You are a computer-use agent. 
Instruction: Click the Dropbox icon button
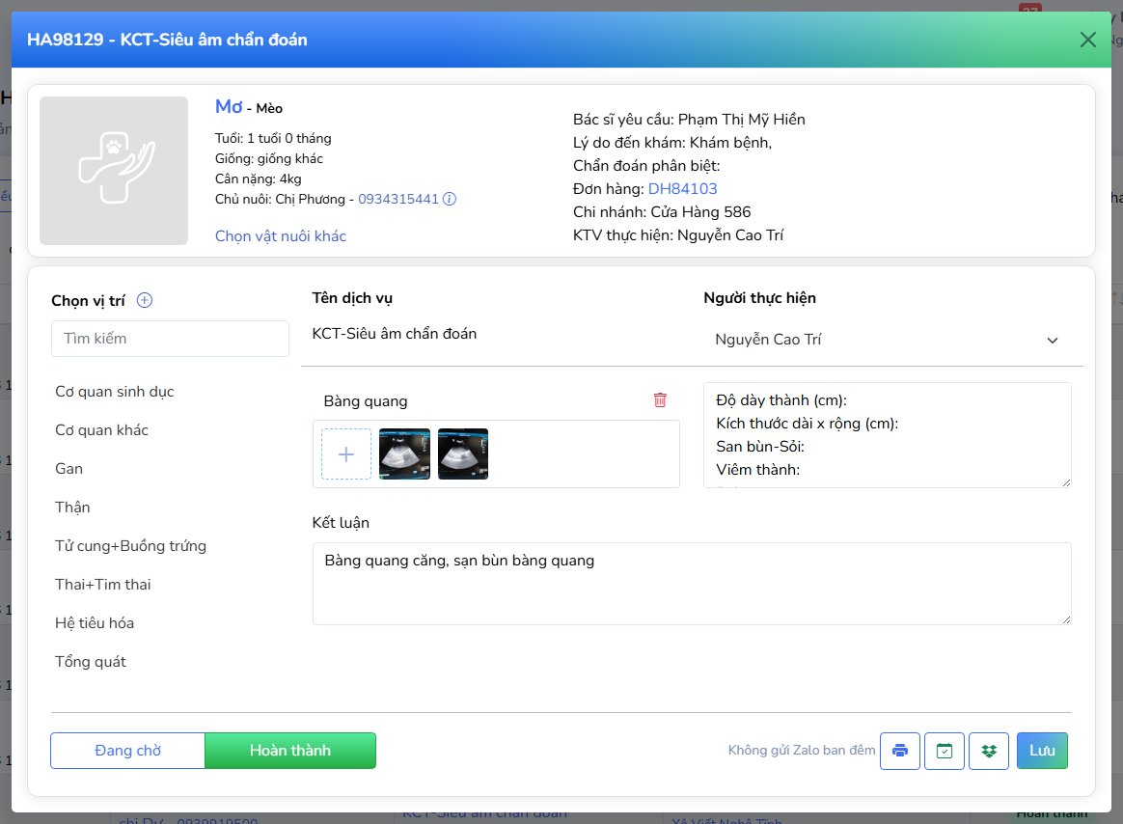pos(989,751)
